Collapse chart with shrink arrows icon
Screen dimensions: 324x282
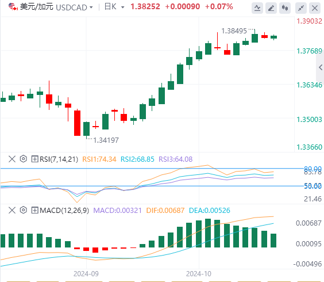pyautogui.click(x=301, y=8)
